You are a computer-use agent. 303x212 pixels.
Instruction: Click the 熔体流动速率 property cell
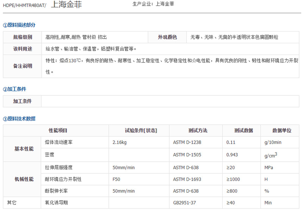click(x=75, y=142)
